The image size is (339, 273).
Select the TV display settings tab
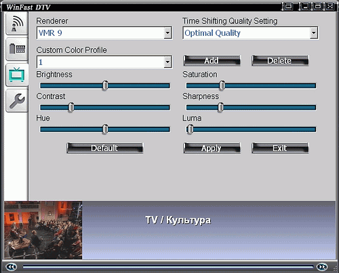tap(17, 75)
